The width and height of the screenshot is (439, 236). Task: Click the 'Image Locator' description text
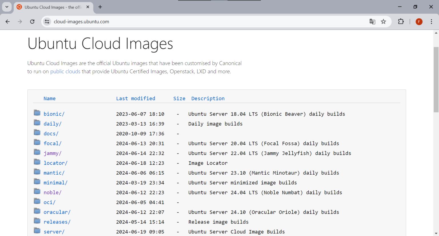point(208,163)
